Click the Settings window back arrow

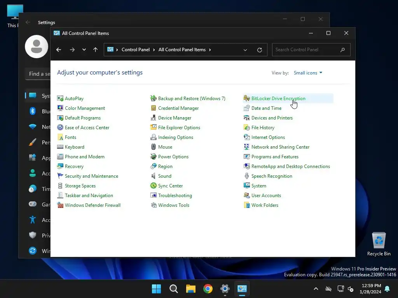28,22
